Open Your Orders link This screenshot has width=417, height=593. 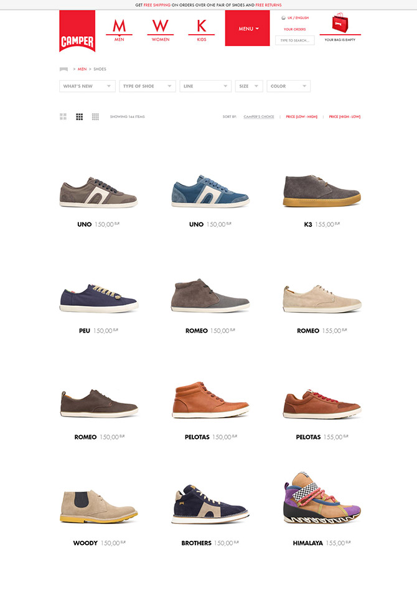point(294,29)
